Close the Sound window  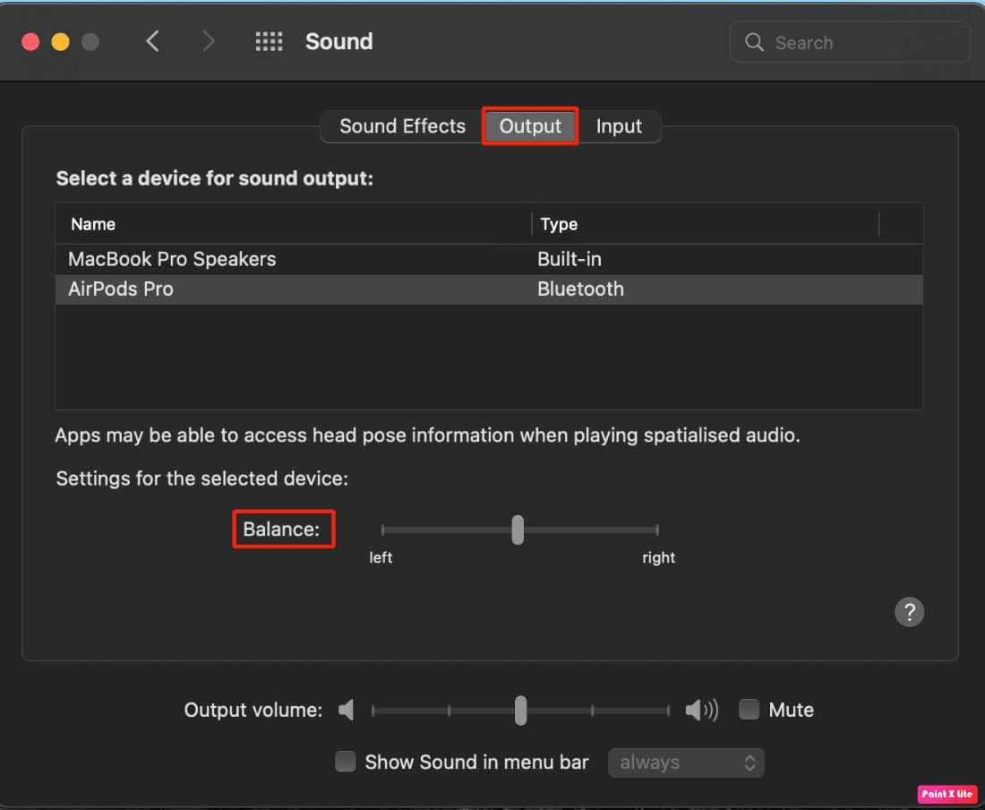pyautogui.click(x=30, y=41)
